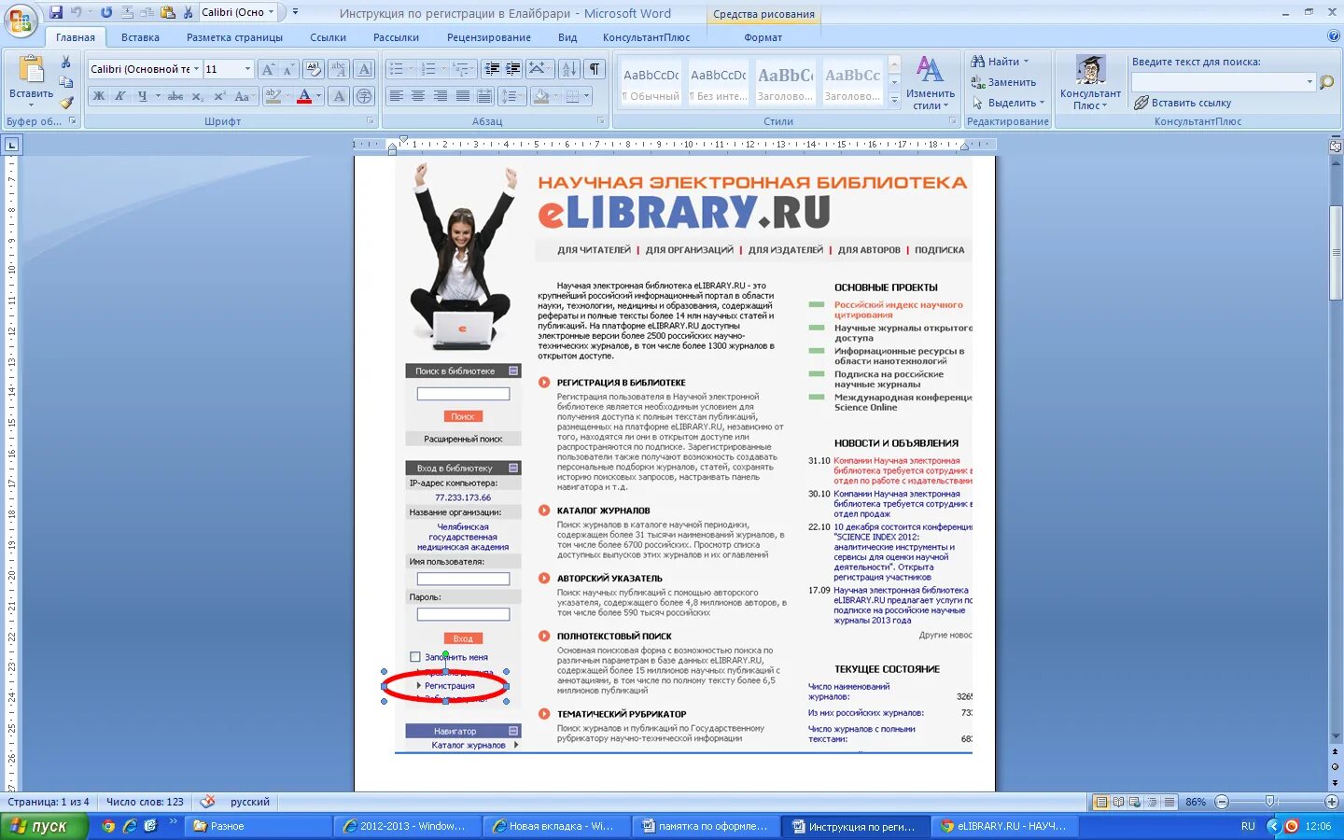Click in the ConsultantPlus search text field
Viewport: 1344px width, 840px height.
[1218, 82]
